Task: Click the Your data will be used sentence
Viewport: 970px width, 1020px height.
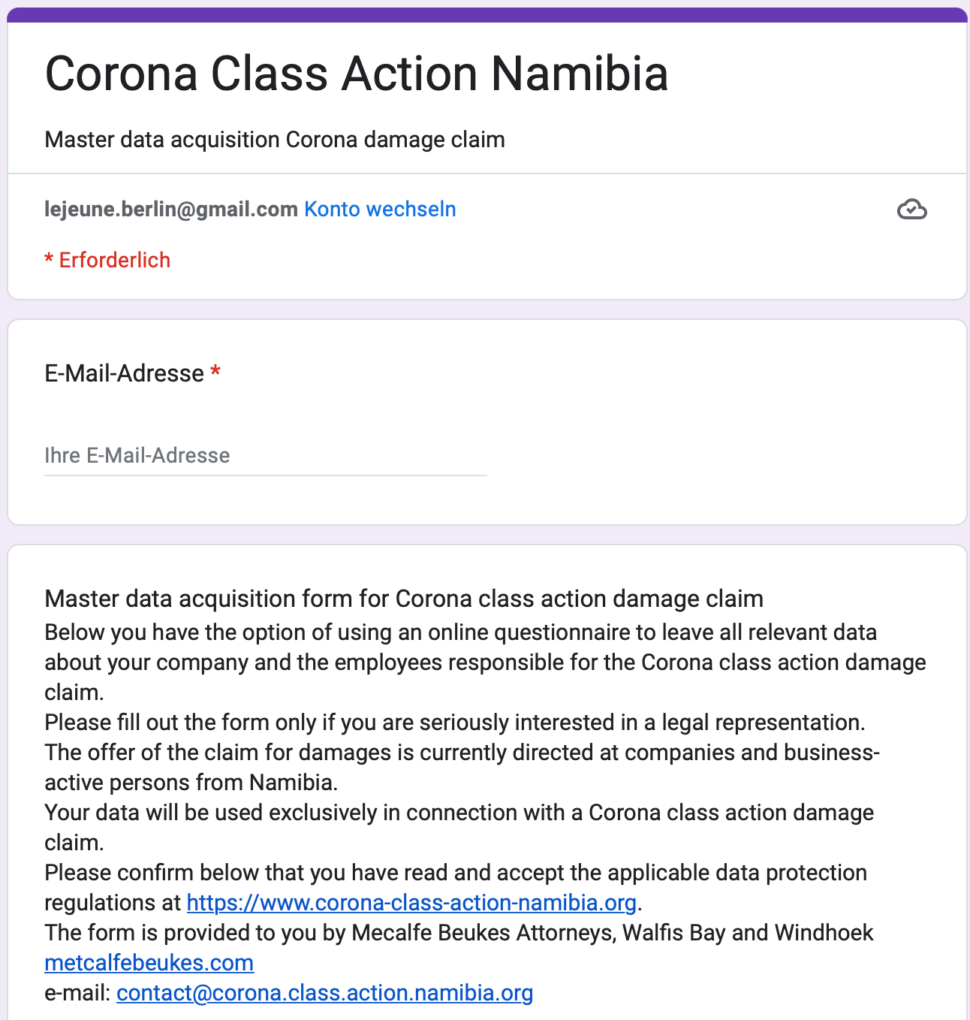Action: (459, 827)
